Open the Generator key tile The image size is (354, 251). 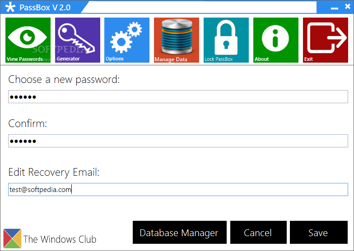pos(78,40)
